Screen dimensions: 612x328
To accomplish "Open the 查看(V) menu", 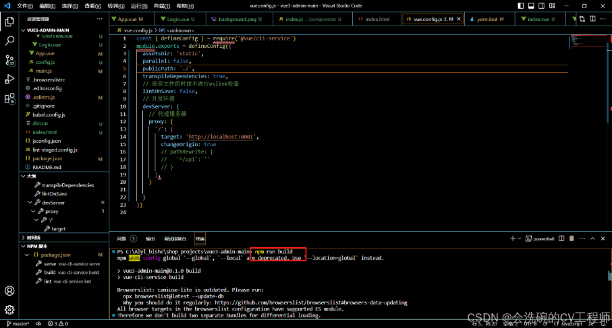I will (93, 6).
